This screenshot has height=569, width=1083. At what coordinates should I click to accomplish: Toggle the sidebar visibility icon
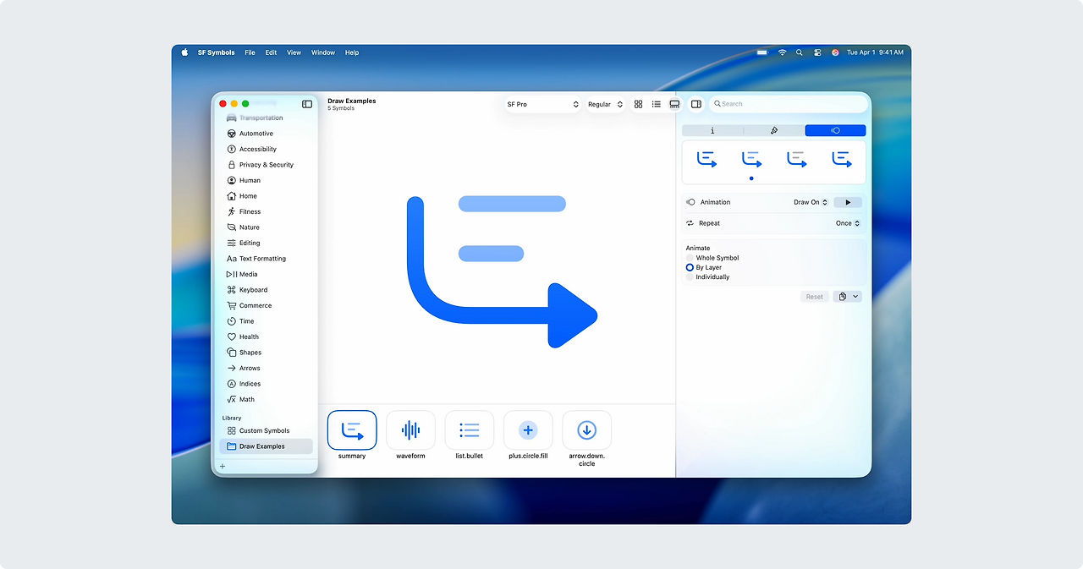point(307,104)
